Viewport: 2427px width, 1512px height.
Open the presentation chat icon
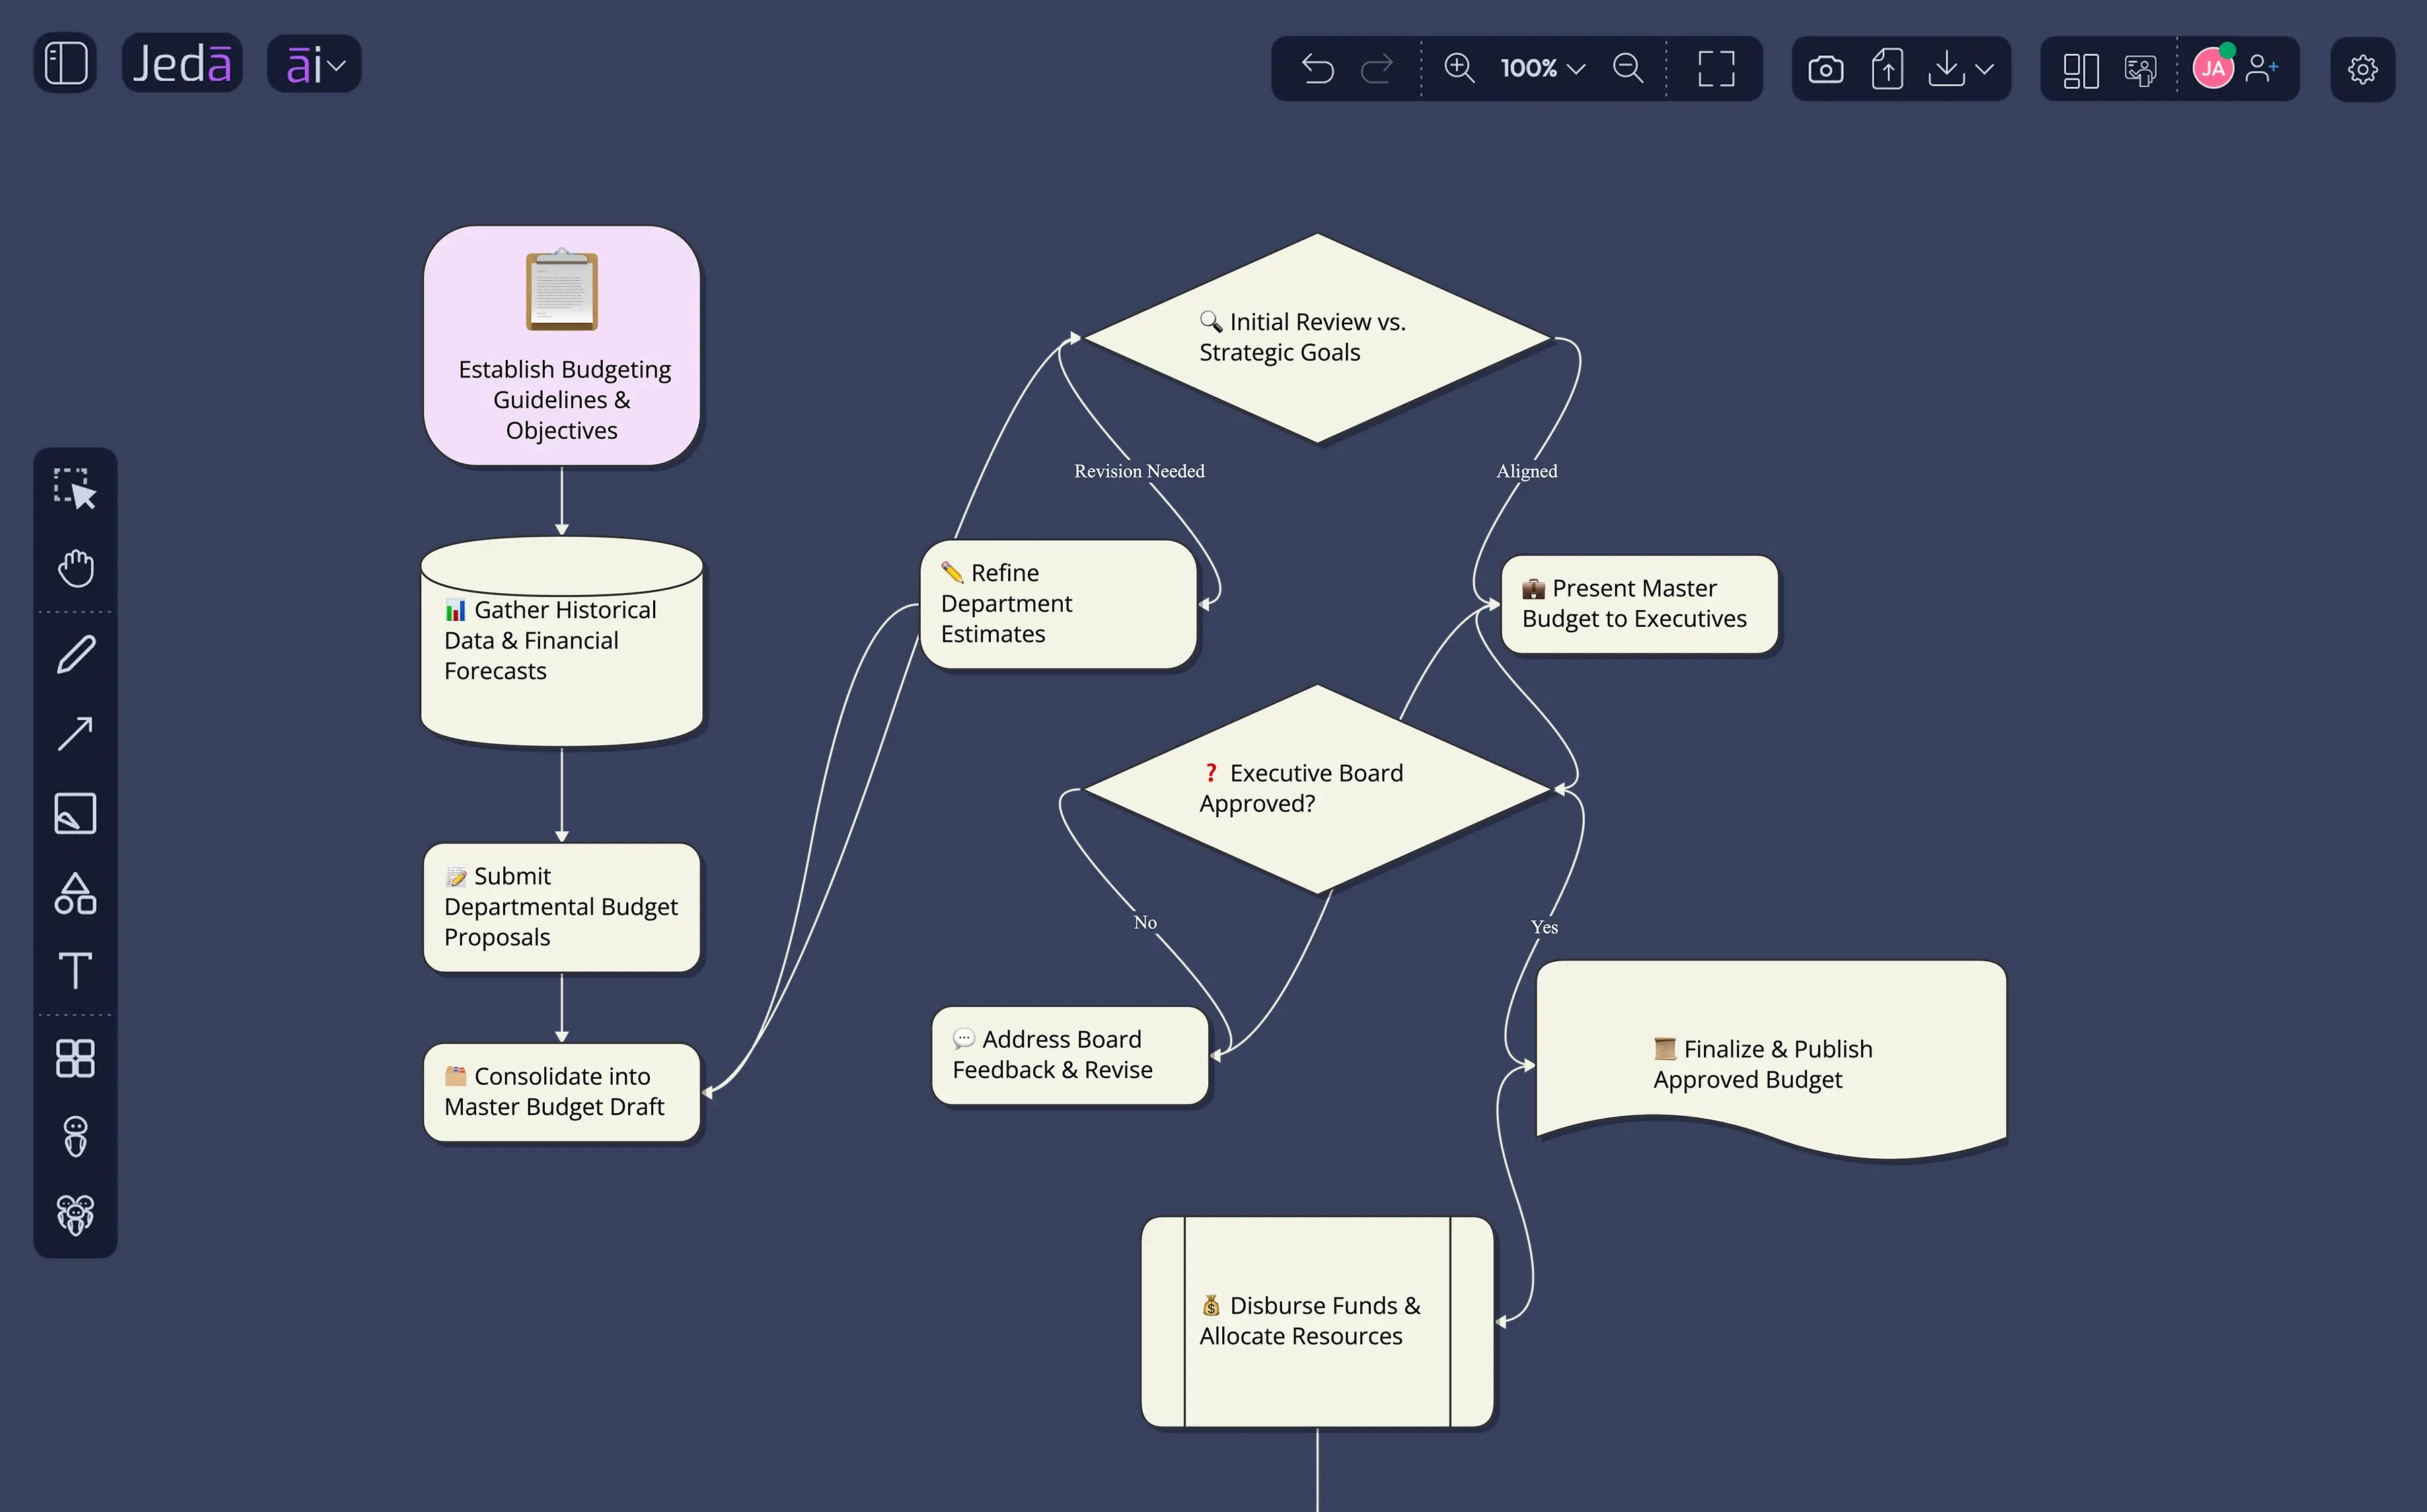tap(2140, 70)
